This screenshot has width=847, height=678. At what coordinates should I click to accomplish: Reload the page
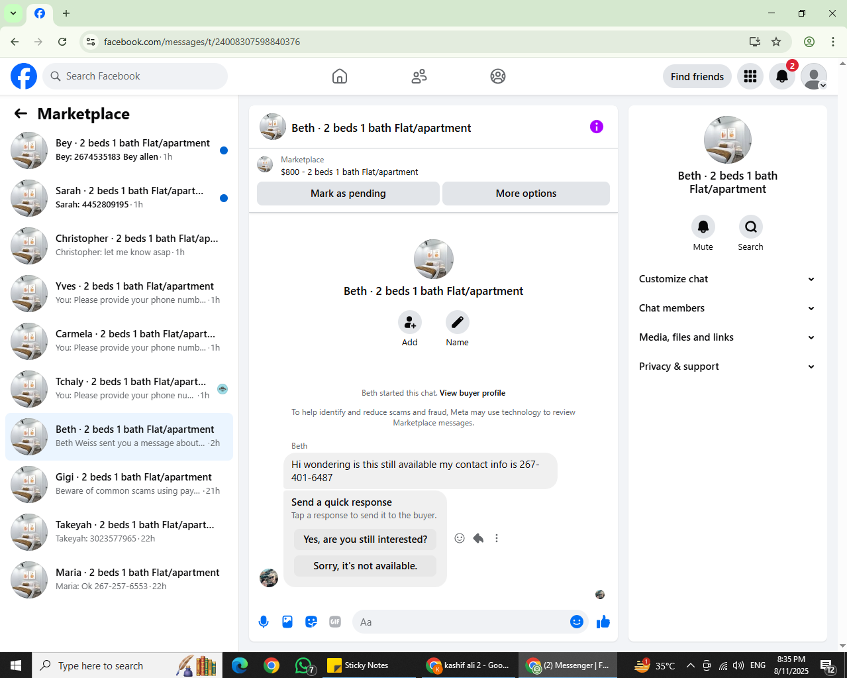(x=62, y=42)
